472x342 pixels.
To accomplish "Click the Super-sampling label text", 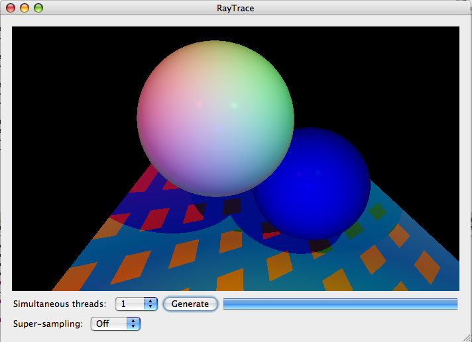I will (48, 323).
